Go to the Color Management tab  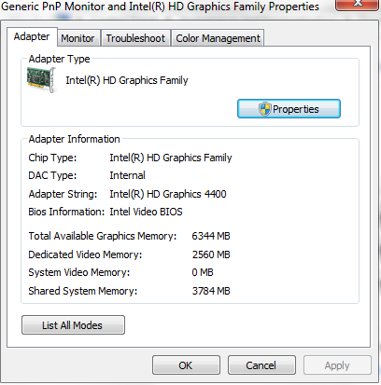click(x=218, y=38)
